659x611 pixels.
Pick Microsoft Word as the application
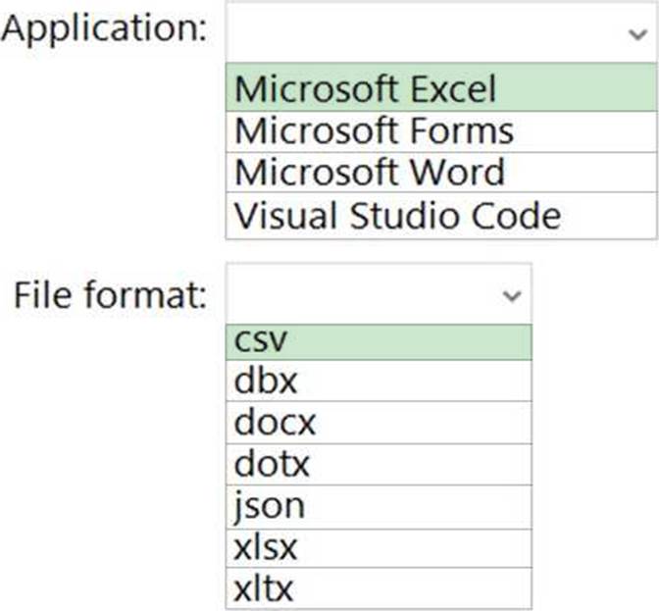pos(441,173)
